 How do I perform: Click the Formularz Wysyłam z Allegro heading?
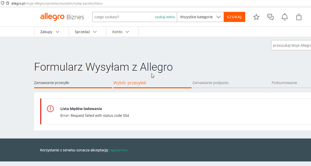[103, 67]
